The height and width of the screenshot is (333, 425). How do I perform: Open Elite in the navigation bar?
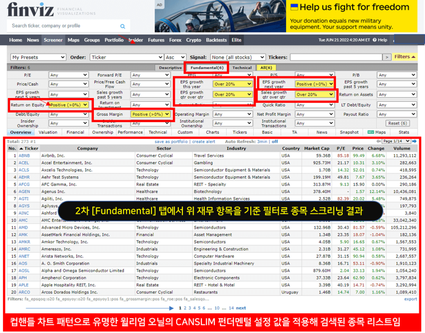click(237, 40)
